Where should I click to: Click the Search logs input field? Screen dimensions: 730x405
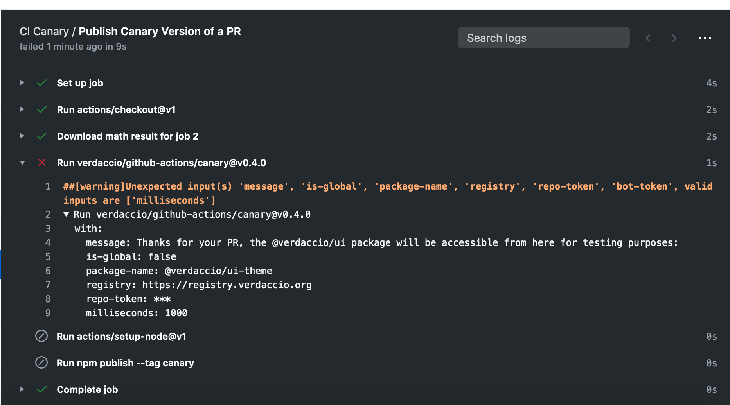(x=543, y=38)
